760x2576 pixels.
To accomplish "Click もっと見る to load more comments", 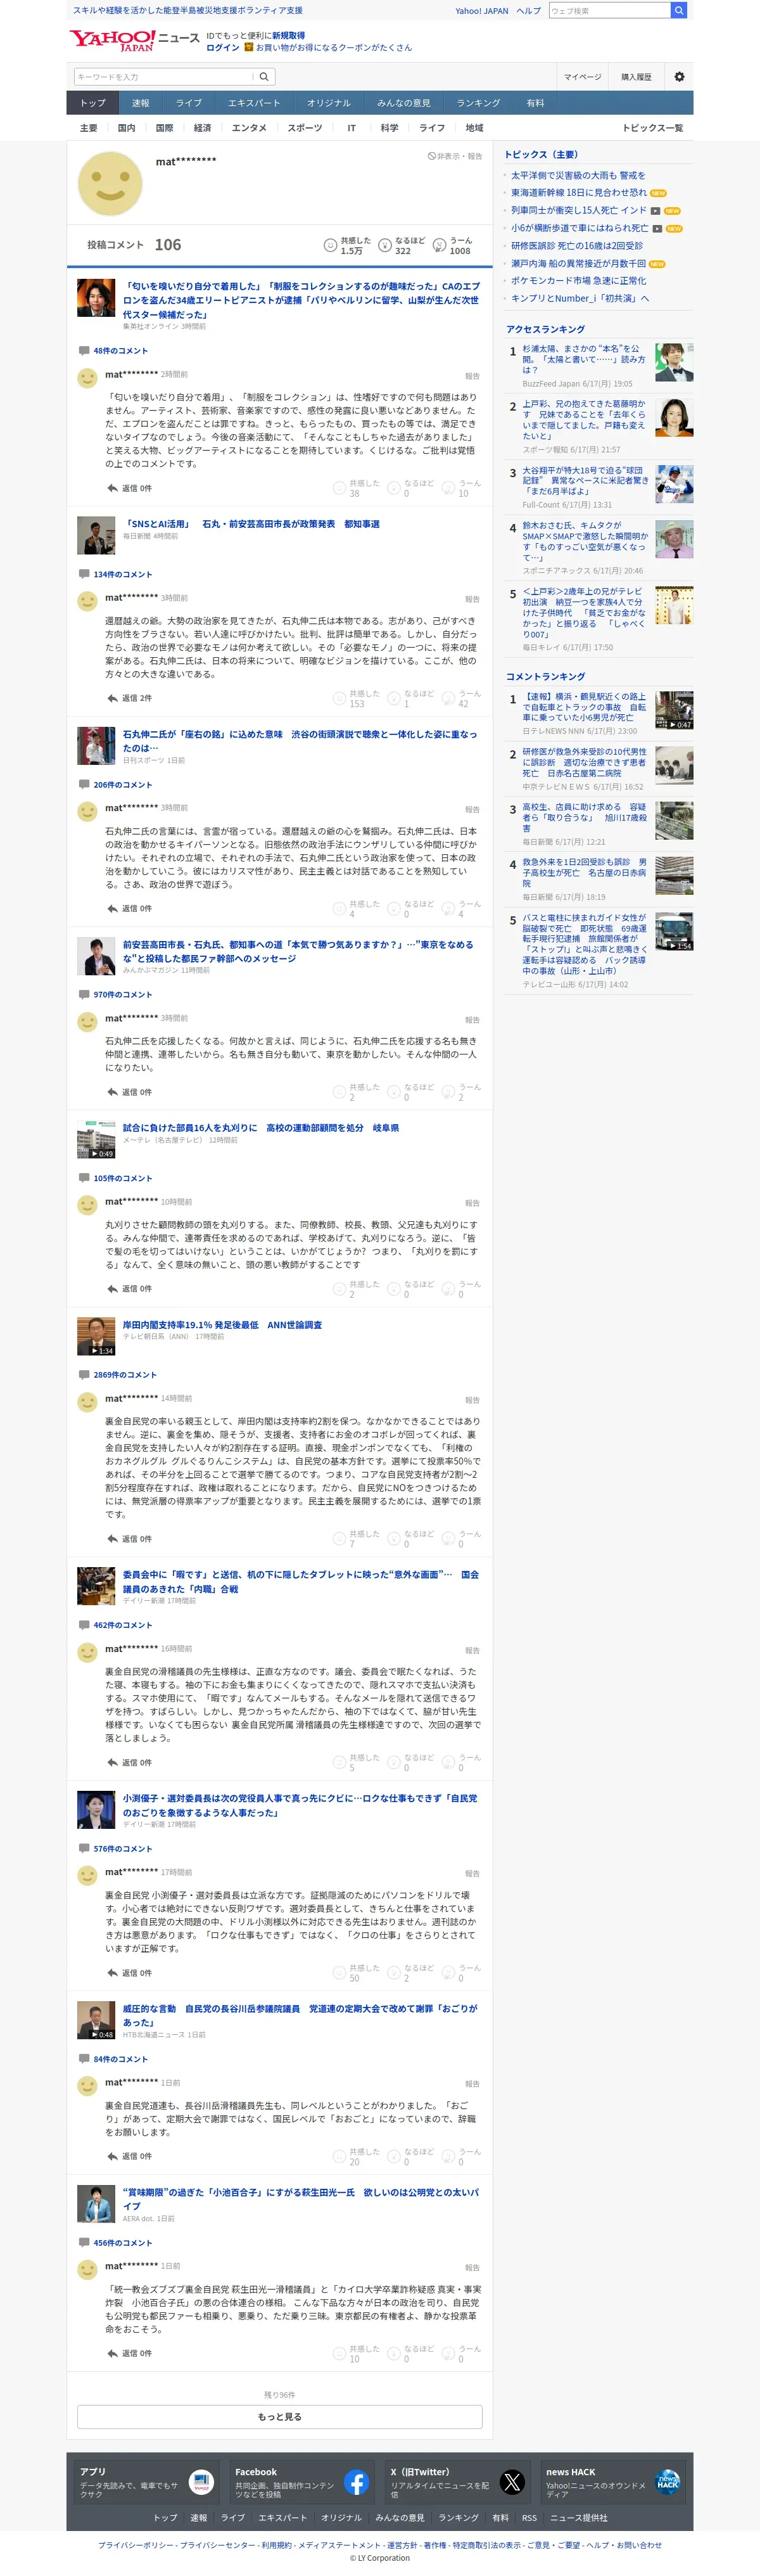I will (x=280, y=2418).
